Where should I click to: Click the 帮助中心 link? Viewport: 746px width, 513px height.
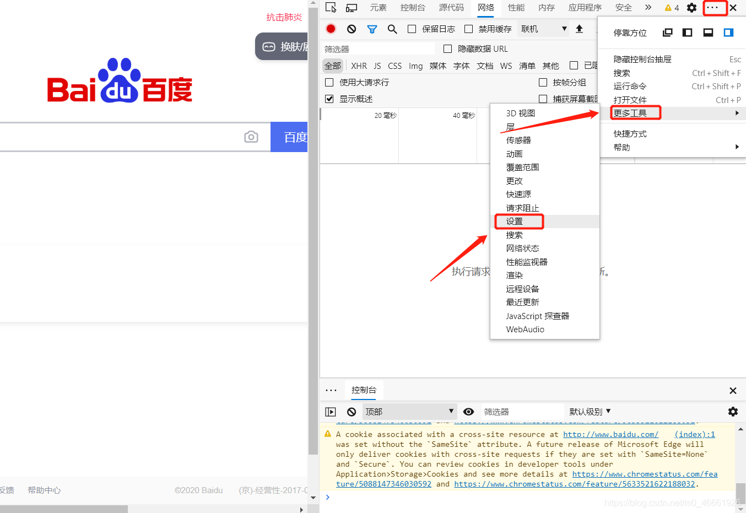click(x=44, y=490)
